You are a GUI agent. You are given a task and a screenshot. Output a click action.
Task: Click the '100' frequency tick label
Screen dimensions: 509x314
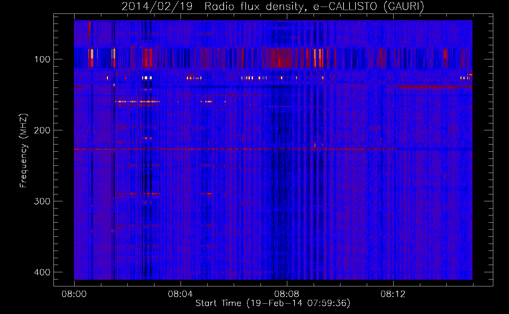[42, 59]
